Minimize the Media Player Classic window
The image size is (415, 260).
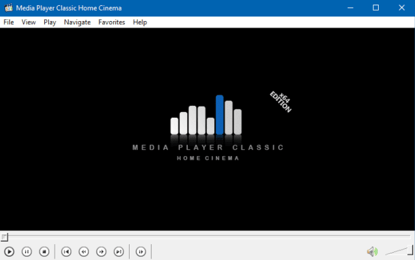pos(350,8)
